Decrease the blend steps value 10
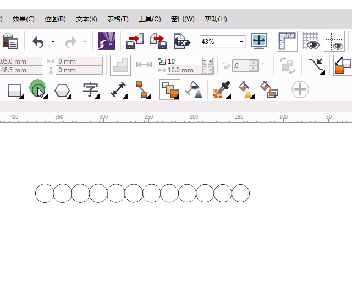 (205, 61)
